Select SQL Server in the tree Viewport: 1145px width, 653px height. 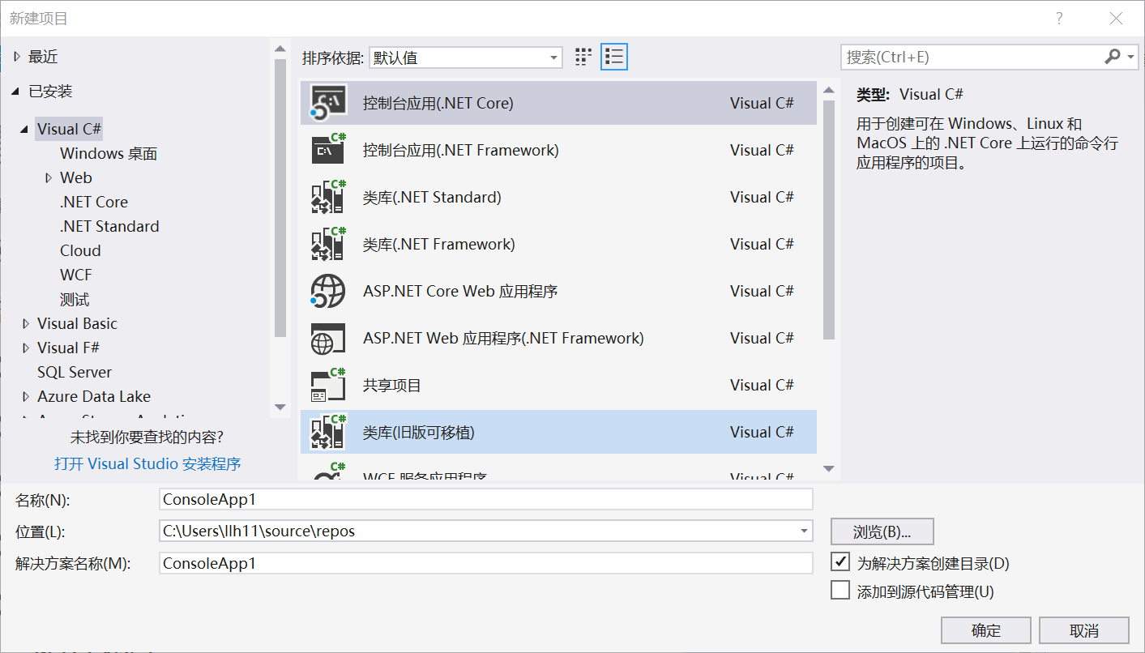[75, 372]
